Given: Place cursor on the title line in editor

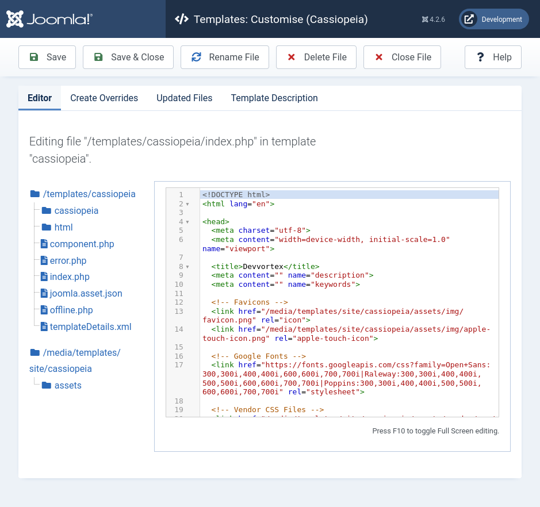Looking at the screenshot, I should tap(265, 266).
